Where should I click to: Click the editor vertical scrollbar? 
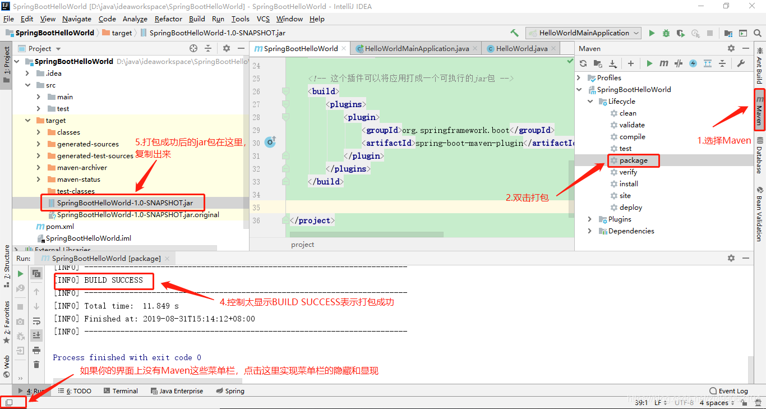pos(571,188)
